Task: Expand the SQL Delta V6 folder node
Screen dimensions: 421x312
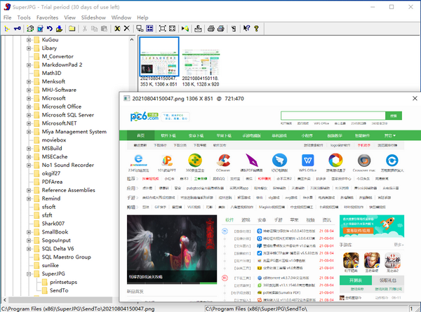Action: (x=29, y=249)
